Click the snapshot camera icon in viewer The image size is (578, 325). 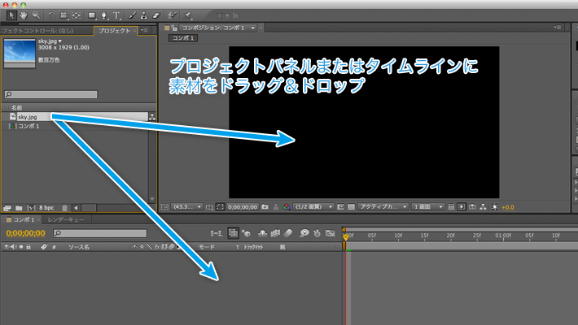265,207
